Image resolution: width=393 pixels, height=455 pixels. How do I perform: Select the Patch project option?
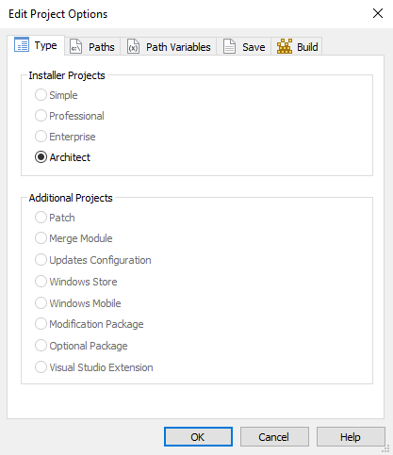[x=55, y=218]
